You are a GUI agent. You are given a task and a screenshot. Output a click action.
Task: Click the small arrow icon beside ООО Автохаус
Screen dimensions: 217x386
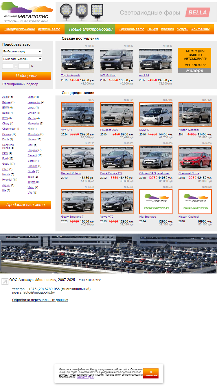pyautogui.click(x=5, y=282)
